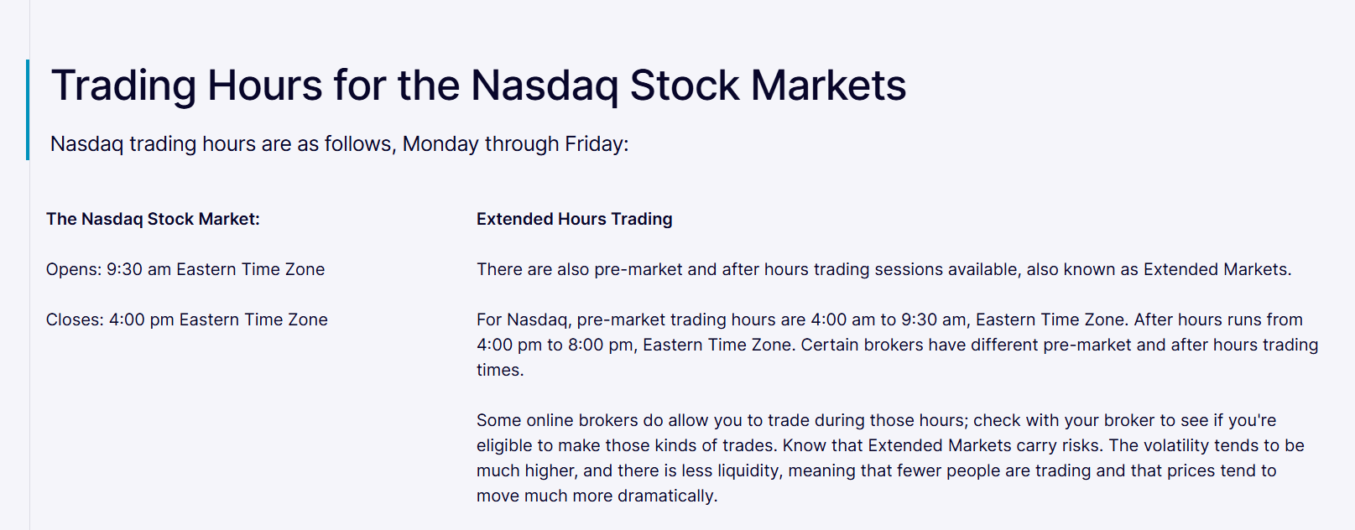Screen dimensions: 1355x530
Task: Click the word "Trading" in the main title
Action: [x=123, y=86]
